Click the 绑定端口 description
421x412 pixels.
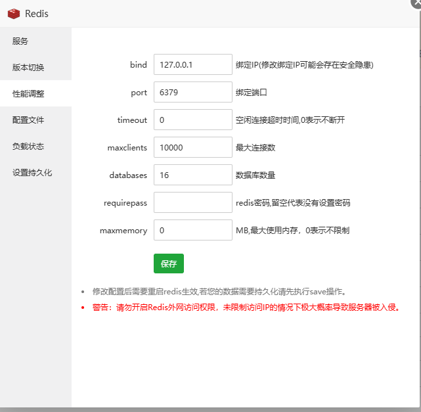252,93
